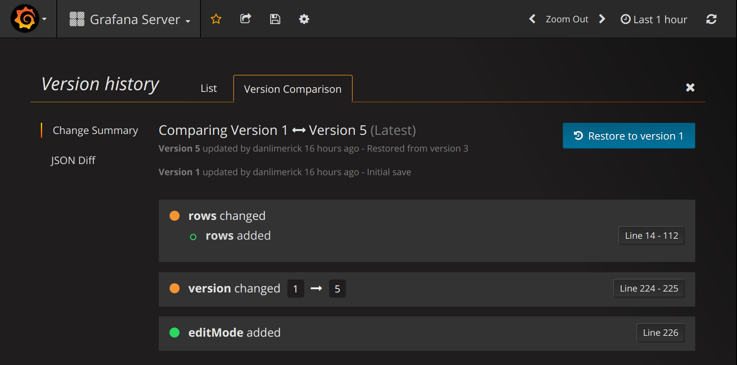Viewport: 737px width, 365px height.
Task: Open the JSON Diff view
Action: click(x=73, y=160)
